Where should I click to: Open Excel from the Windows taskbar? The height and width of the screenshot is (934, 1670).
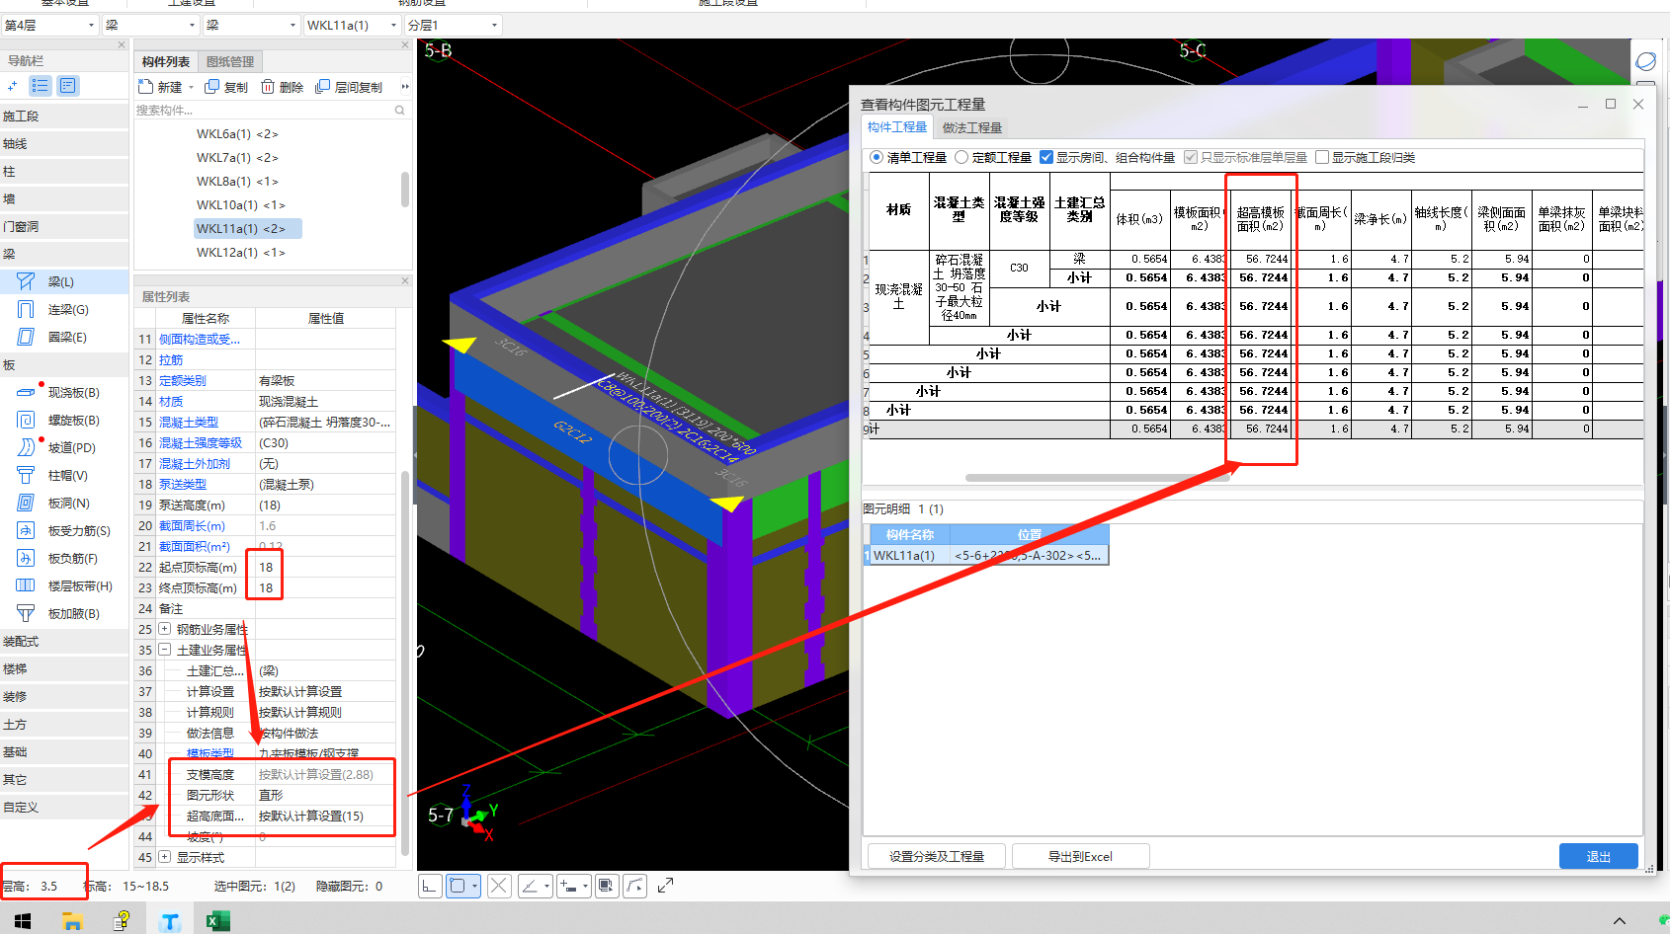tap(218, 921)
